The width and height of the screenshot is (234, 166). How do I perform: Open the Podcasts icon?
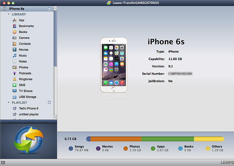tap(14, 73)
